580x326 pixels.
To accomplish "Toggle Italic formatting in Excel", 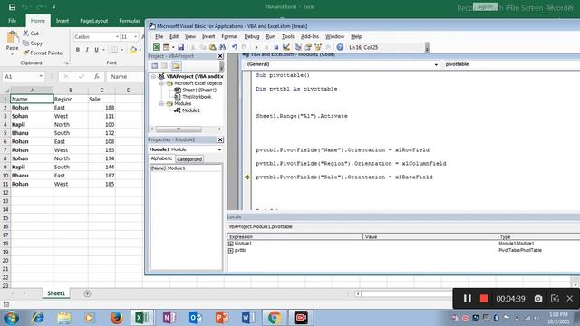I will click(x=87, y=50).
